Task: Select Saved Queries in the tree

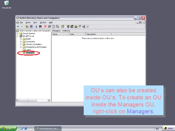Action: (x=29, y=33)
